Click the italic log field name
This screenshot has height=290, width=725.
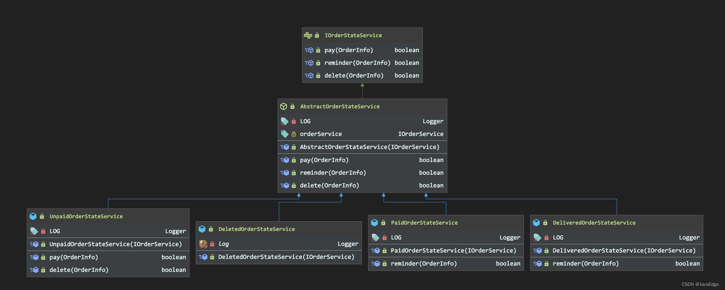[224, 244]
